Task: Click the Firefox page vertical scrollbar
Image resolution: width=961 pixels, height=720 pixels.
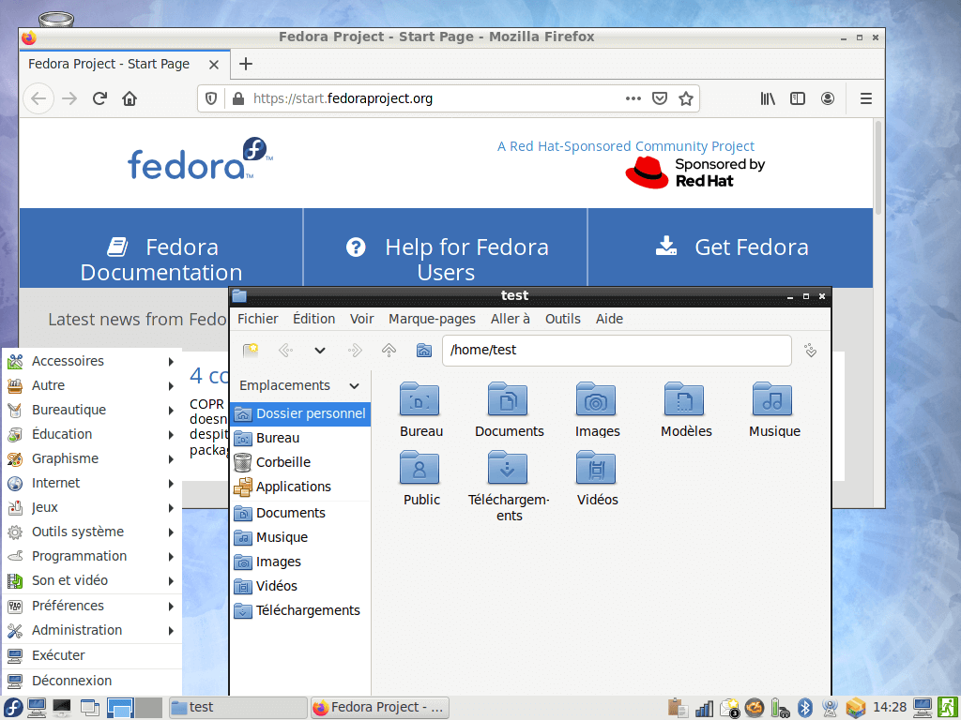Action: [x=878, y=167]
